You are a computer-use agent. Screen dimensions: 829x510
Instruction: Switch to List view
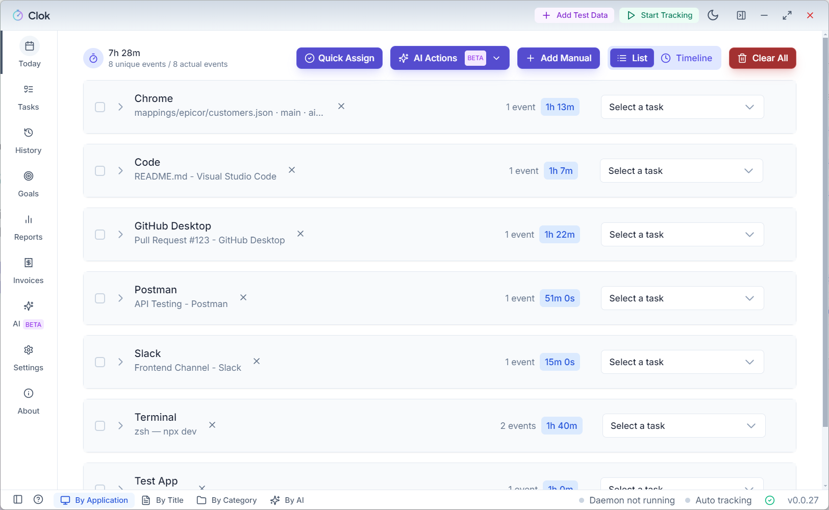click(632, 58)
